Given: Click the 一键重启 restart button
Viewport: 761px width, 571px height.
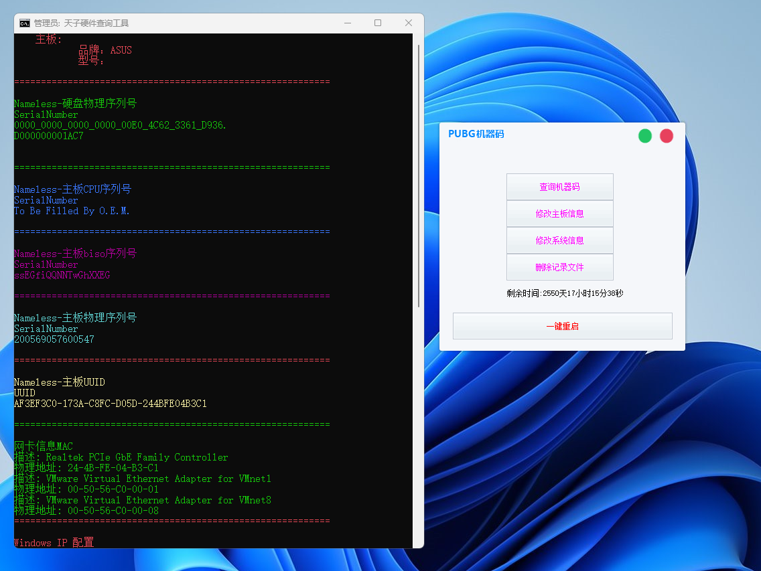Looking at the screenshot, I should [x=562, y=326].
